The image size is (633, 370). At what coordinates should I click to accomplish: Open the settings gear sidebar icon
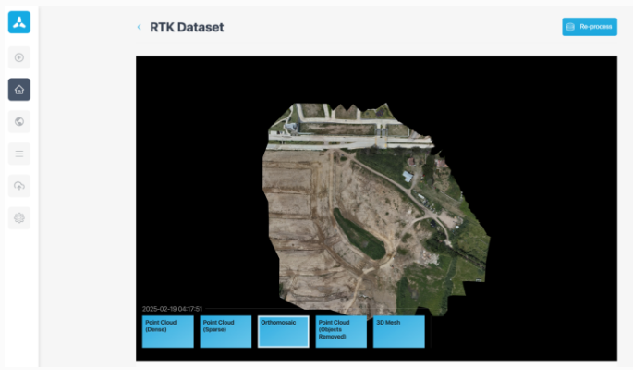pos(19,218)
